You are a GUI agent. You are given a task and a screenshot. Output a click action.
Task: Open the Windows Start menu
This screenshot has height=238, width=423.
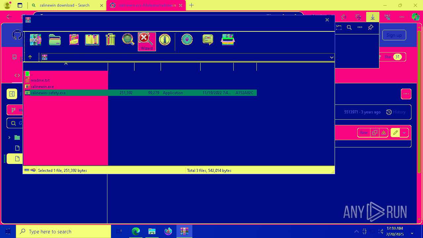(x=8, y=231)
